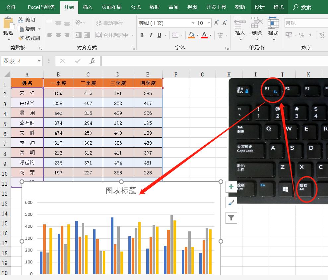The width and height of the screenshot is (328, 280).
Task: Select cell A1 containing 姓名
Action: (x=27, y=83)
